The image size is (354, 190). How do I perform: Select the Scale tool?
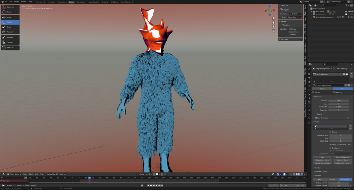10,27
